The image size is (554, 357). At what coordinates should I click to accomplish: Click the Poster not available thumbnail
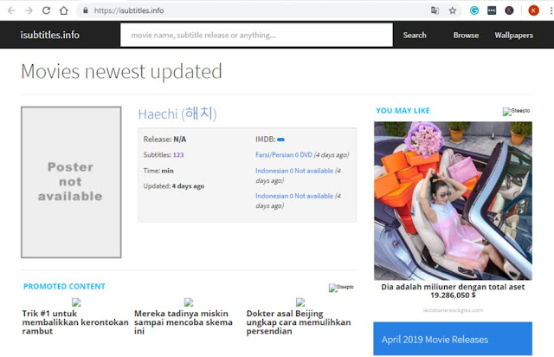pos(71,182)
